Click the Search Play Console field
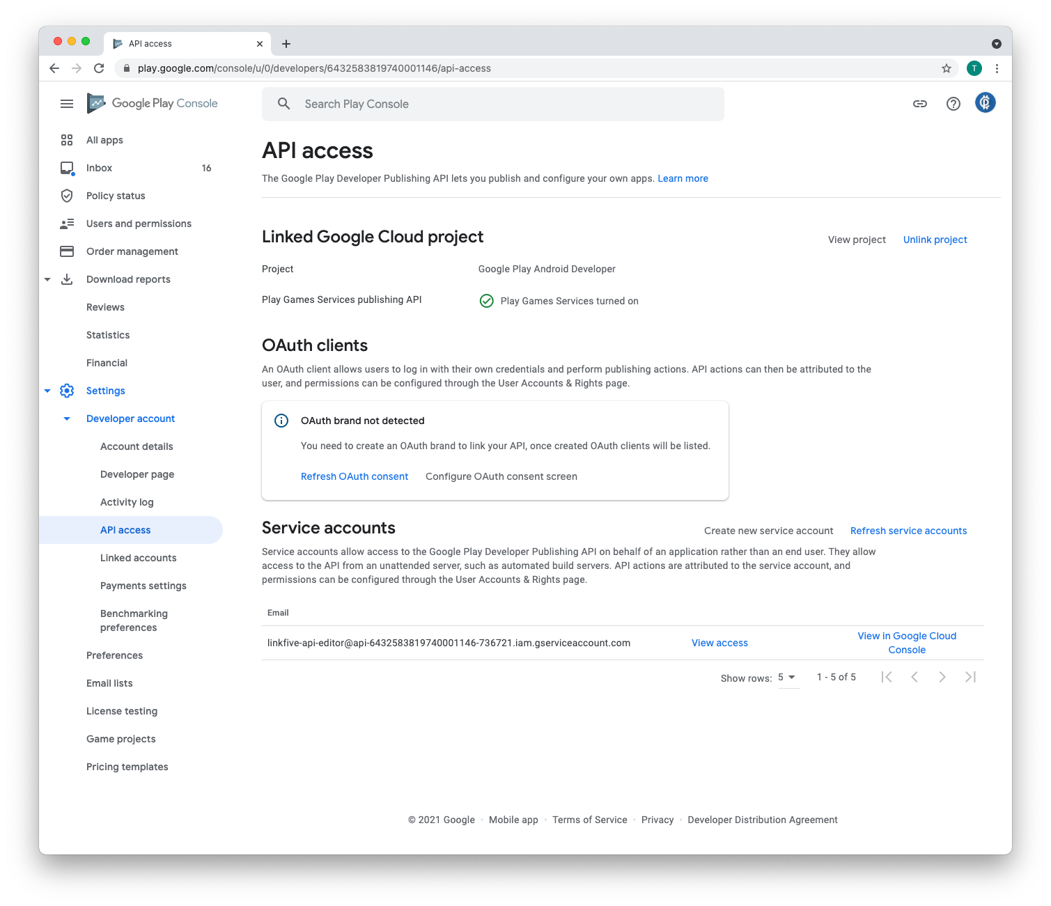The image size is (1051, 906). pyautogui.click(x=493, y=104)
